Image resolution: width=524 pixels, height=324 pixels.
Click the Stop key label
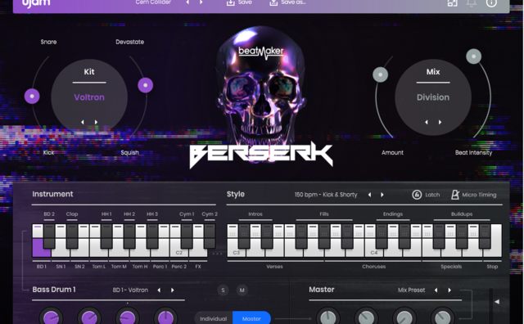click(492, 266)
